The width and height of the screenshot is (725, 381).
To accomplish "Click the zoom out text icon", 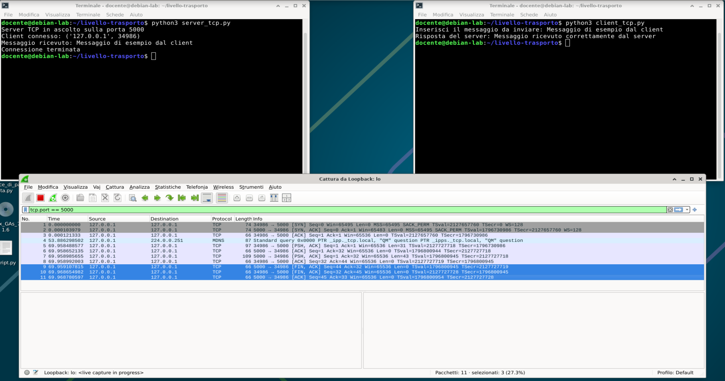I will pyautogui.click(x=249, y=198).
